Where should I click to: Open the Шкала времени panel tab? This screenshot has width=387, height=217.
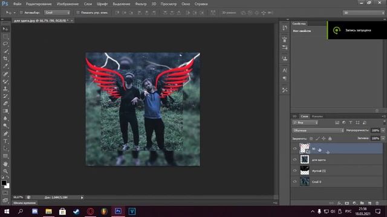[24, 203]
